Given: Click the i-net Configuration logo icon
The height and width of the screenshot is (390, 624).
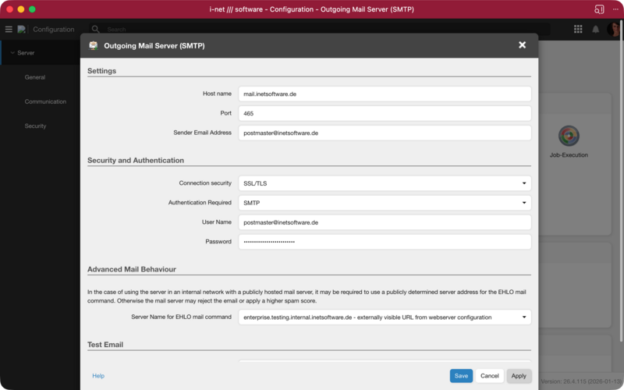Looking at the screenshot, I should [x=22, y=29].
